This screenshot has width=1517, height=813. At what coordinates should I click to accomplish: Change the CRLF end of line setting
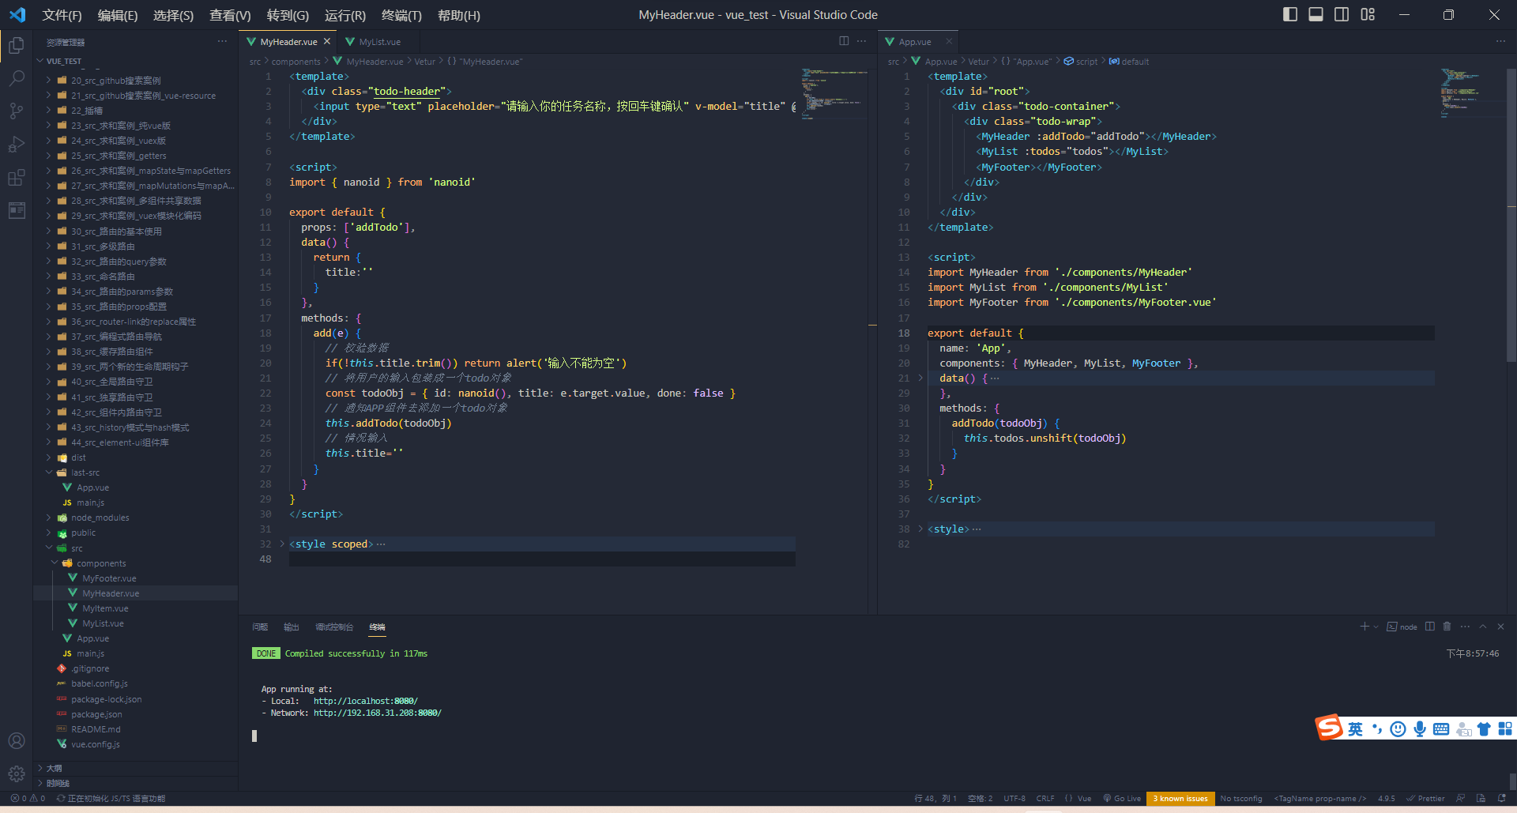[1045, 798]
